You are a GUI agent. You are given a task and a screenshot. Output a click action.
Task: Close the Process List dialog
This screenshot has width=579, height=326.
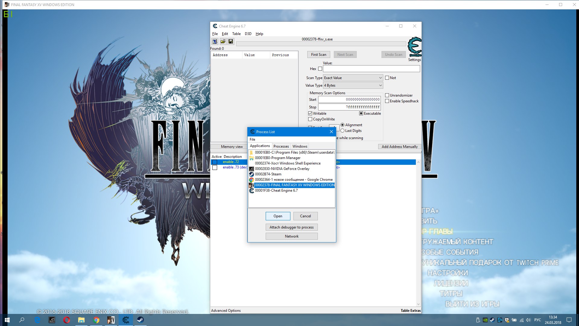tap(331, 132)
